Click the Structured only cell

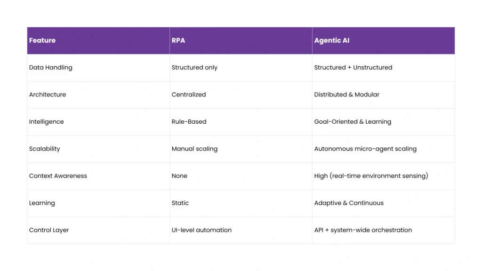pos(194,67)
